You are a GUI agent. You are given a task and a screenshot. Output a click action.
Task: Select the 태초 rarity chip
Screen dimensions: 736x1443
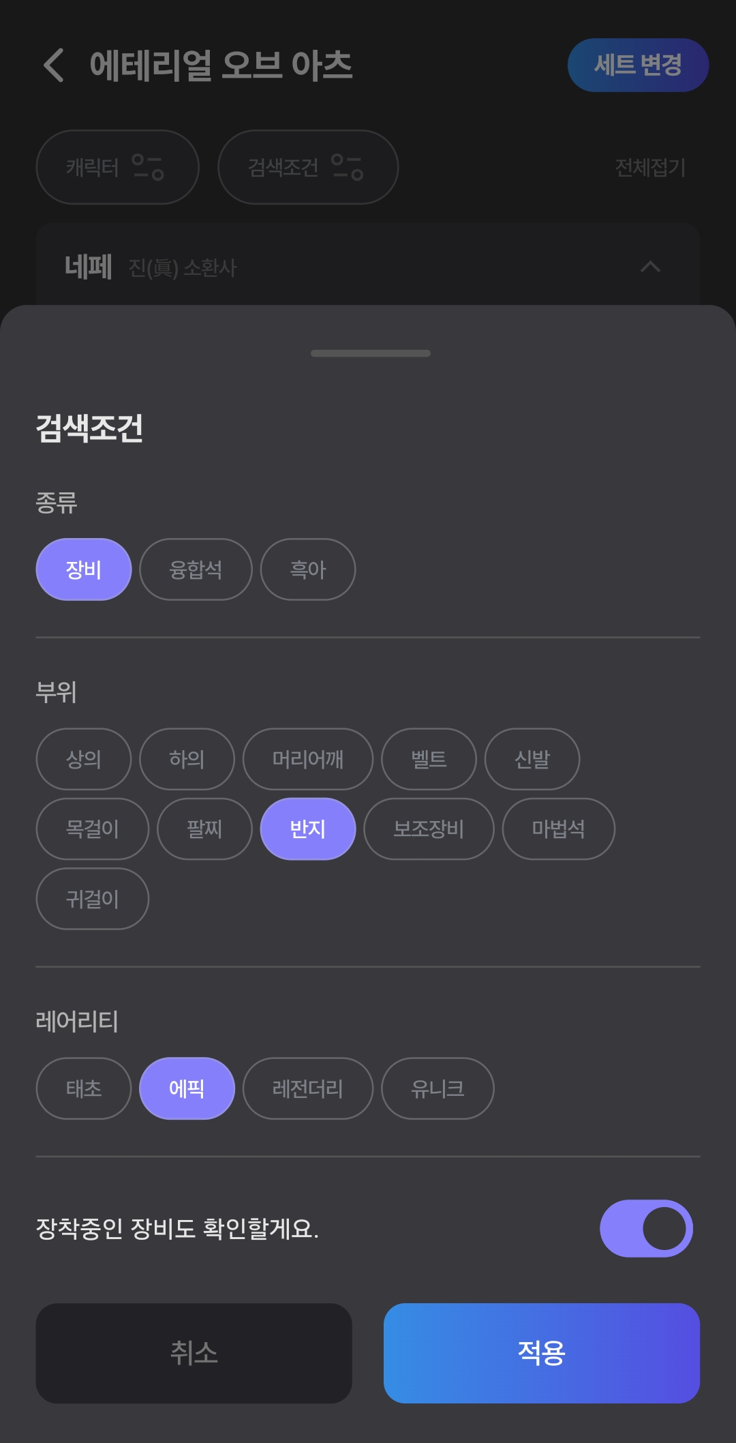coord(83,1088)
